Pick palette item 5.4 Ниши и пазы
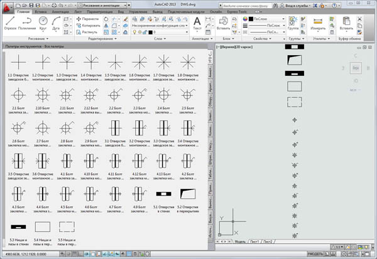Image resolution: width=377 pixels, height=259 pixels. [x=43, y=228]
